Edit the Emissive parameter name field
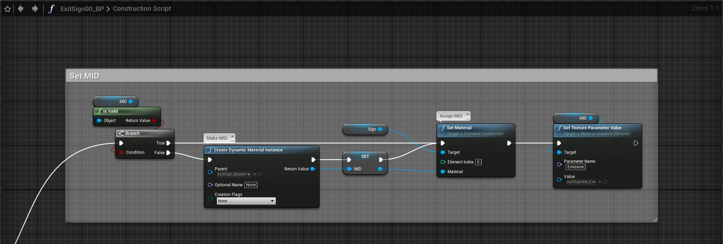The image size is (723, 244). [x=575, y=167]
